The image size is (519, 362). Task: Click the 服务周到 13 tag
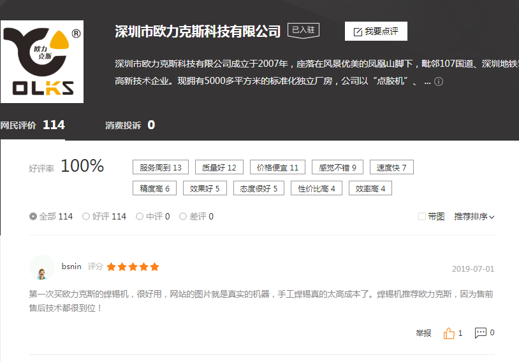[x=160, y=167]
